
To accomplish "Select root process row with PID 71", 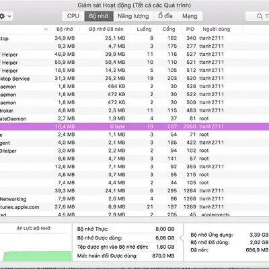I will [x=134, y=134].
